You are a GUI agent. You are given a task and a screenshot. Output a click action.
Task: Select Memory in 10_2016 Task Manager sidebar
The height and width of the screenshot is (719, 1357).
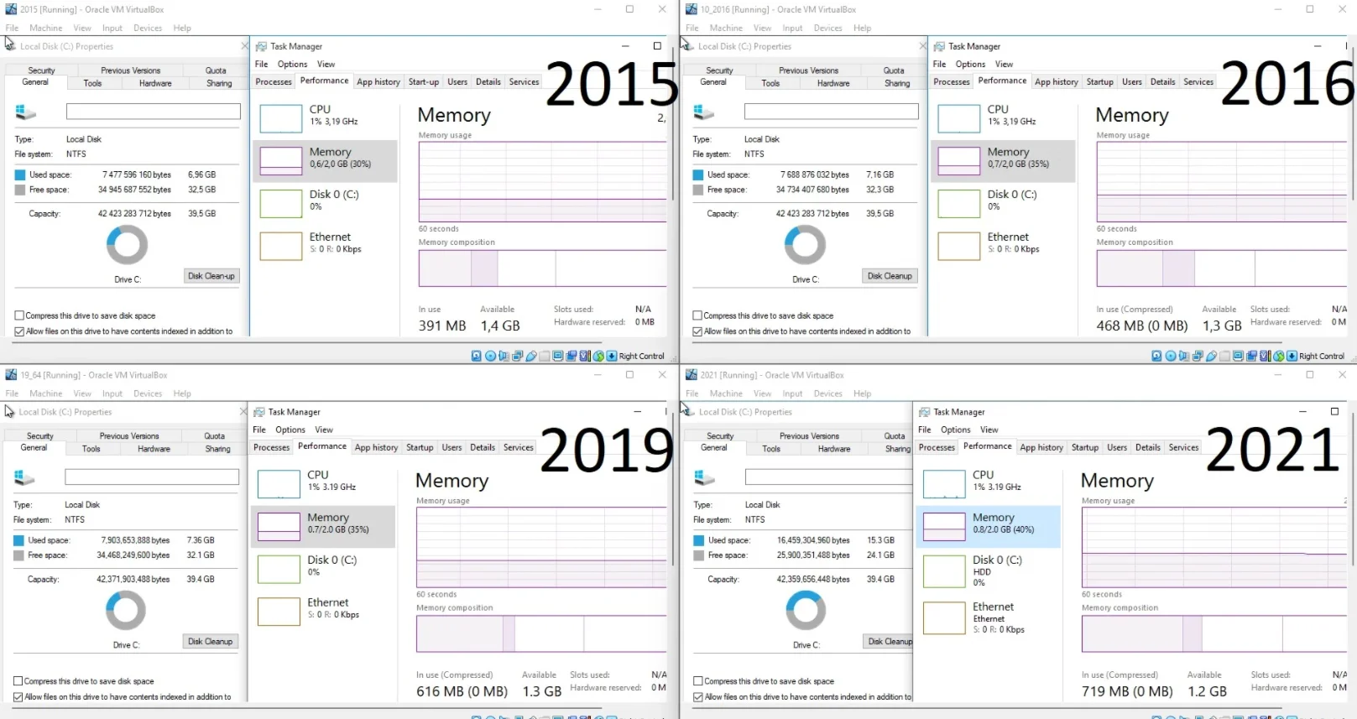[1003, 161]
